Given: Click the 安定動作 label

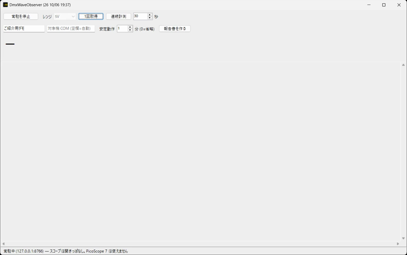Looking at the screenshot, I should pyautogui.click(x=107, y=29).
